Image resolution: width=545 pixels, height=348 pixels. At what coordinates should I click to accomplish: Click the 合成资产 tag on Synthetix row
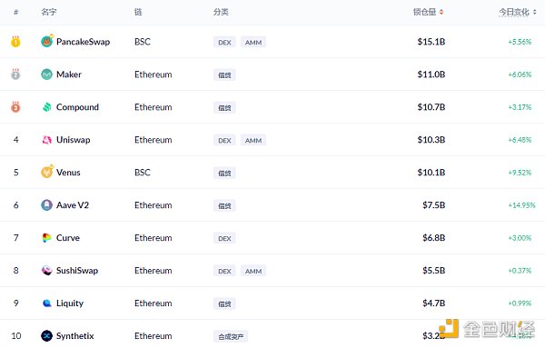pyautogui.click(x=231, y=336)
